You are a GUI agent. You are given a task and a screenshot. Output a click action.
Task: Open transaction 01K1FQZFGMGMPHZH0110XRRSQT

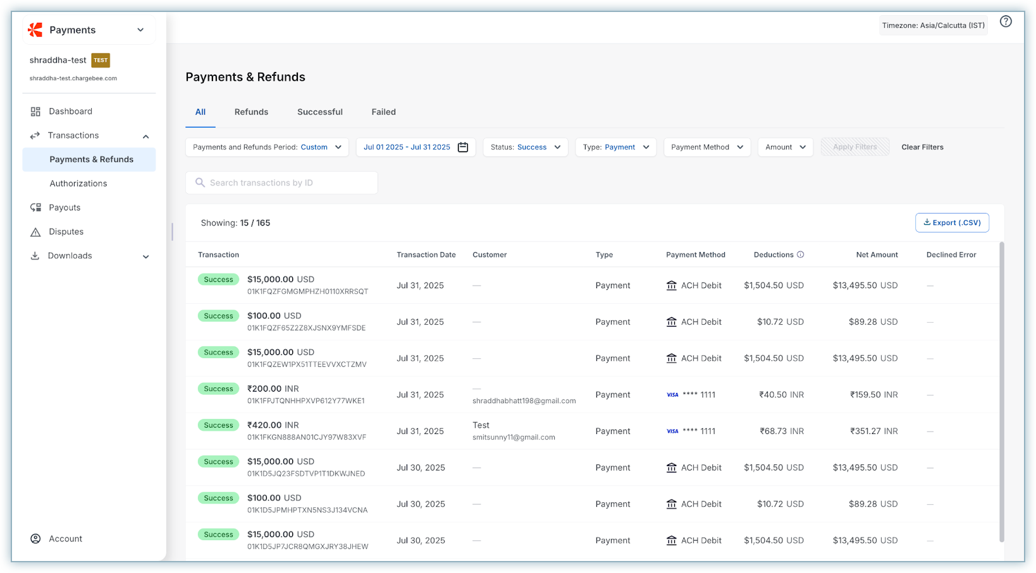coord(307,292)
